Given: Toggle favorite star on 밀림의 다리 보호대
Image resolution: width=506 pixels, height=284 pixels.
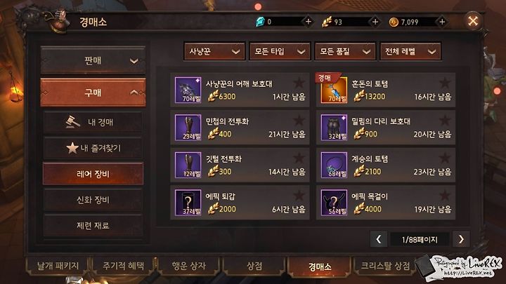Looking at the screenshot, I should [x=445, y=121].
